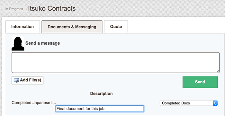Click the Add File(s) button
225x116 pixels.
[x=27, y=80]
